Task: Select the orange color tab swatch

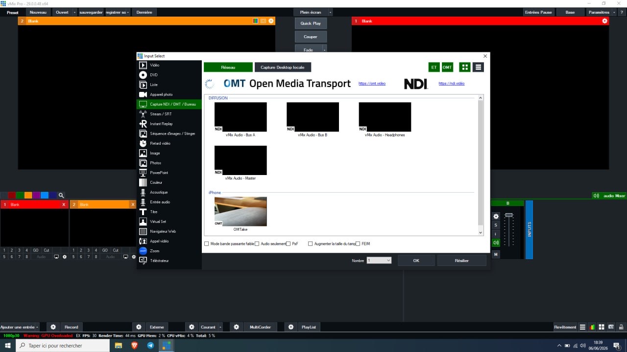Action: coord(28,195)
